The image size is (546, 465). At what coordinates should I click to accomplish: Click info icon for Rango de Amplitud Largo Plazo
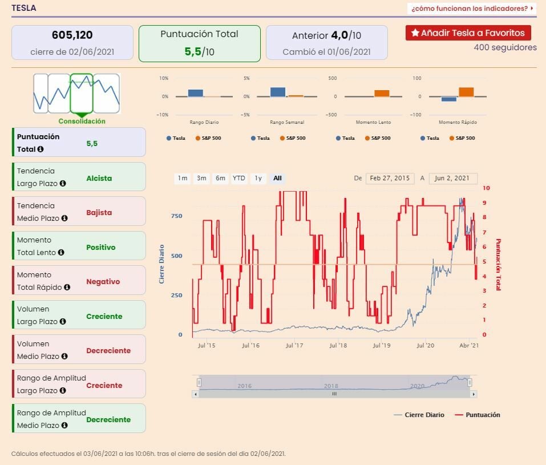point(63,391)
